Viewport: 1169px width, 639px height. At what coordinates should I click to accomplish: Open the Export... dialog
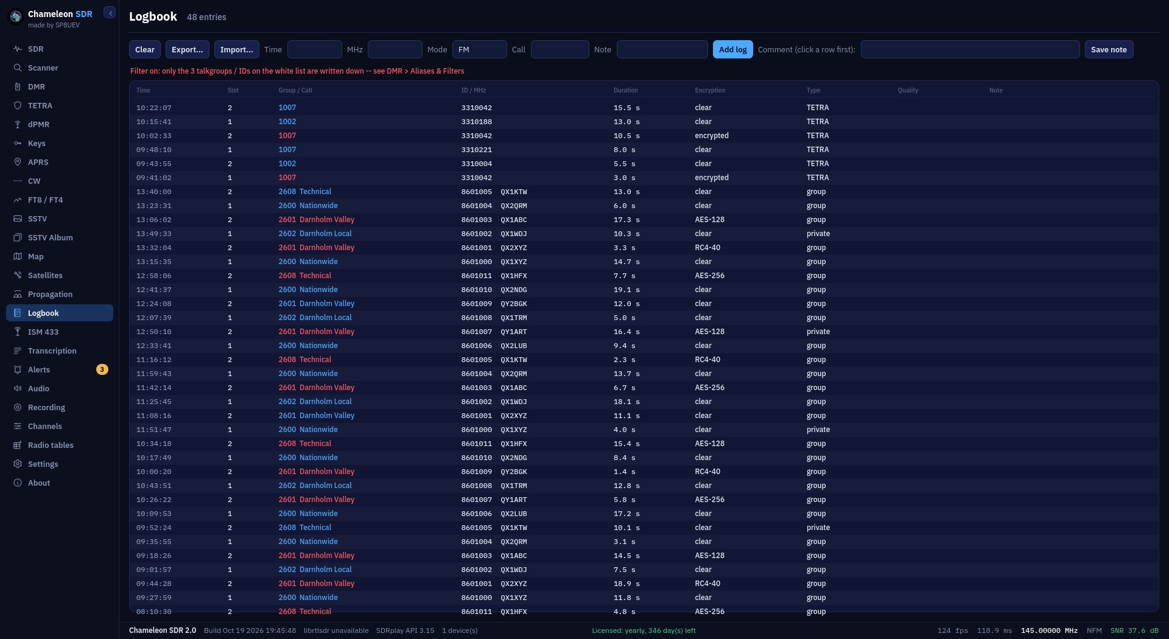188,49
